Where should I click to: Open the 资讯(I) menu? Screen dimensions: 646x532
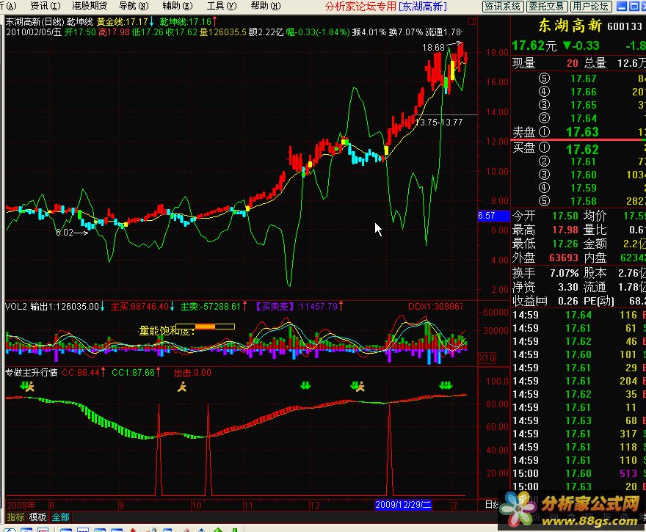pyautogui.click(x=46, y=6)
